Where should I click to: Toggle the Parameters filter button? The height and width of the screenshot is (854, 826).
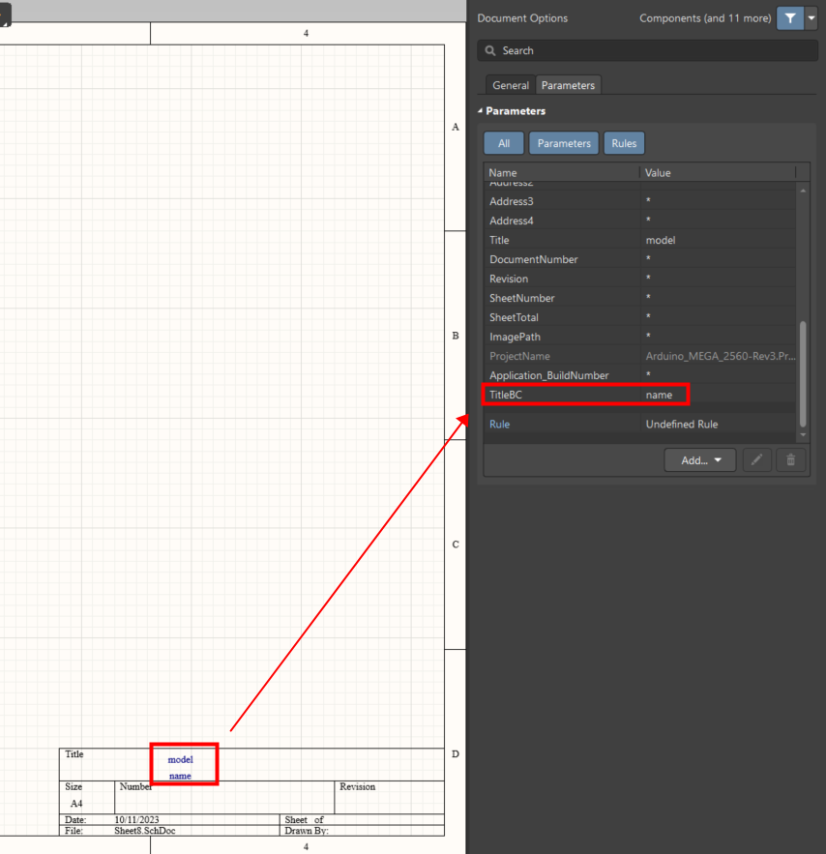[563, 143]
